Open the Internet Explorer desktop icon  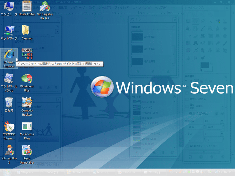click(x=9, y=58)
